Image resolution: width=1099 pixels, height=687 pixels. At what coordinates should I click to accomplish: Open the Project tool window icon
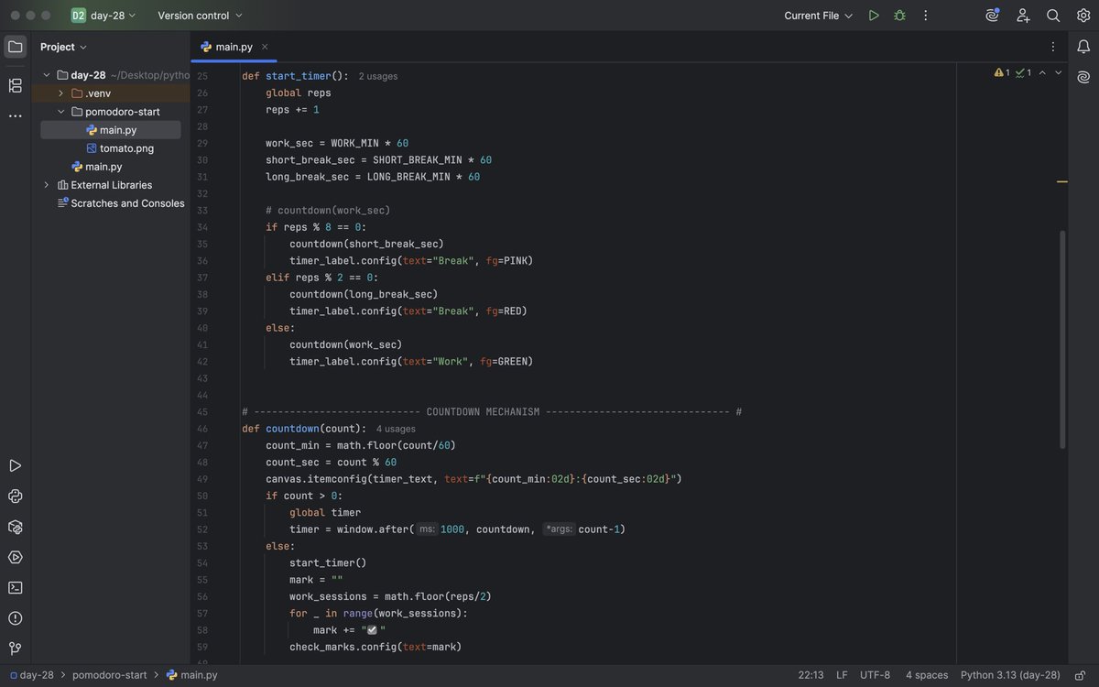click(x=15, y=47)
